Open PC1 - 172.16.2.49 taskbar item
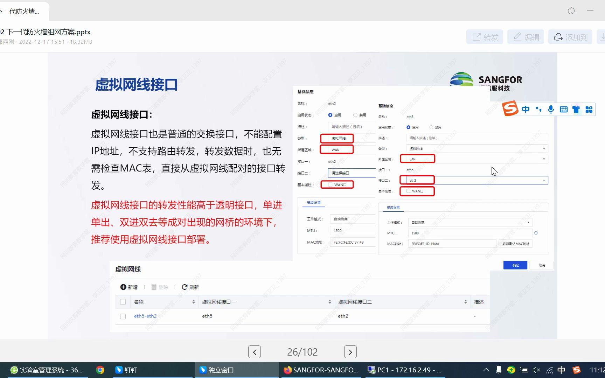605x378 pixels. (x=405, y=370)
